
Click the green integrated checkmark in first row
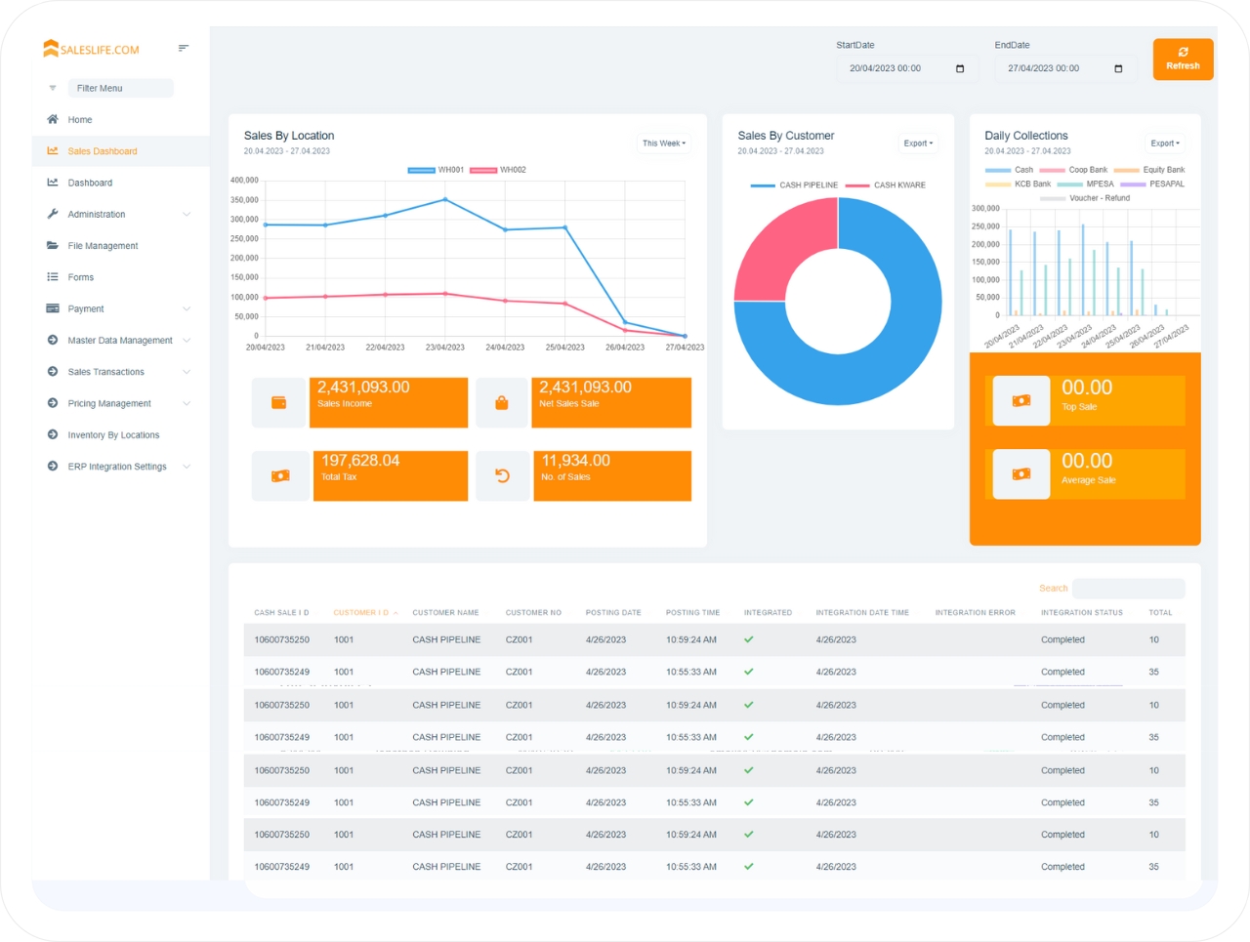click(x=749, y=639)
